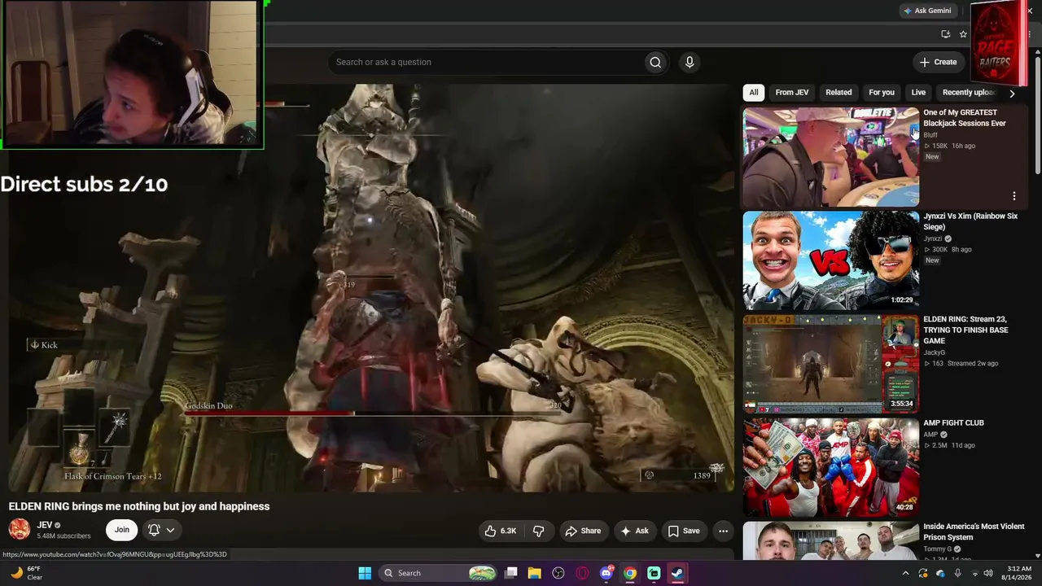Image resolution: width=1042 pixels, height=586 pixels.
Task: Show hidden system tray icons
Action: tap(905, 573)
